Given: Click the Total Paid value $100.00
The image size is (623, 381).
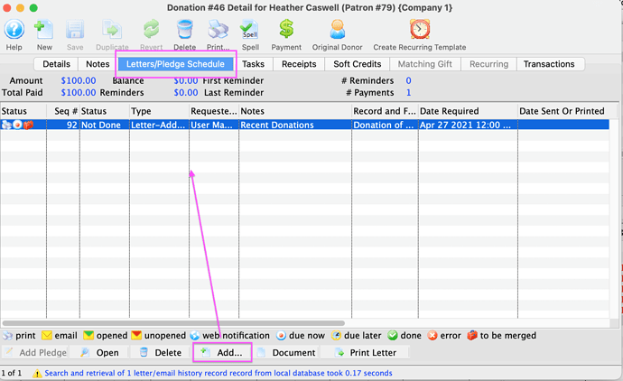Looking at the screenshot, I should 79,93.
